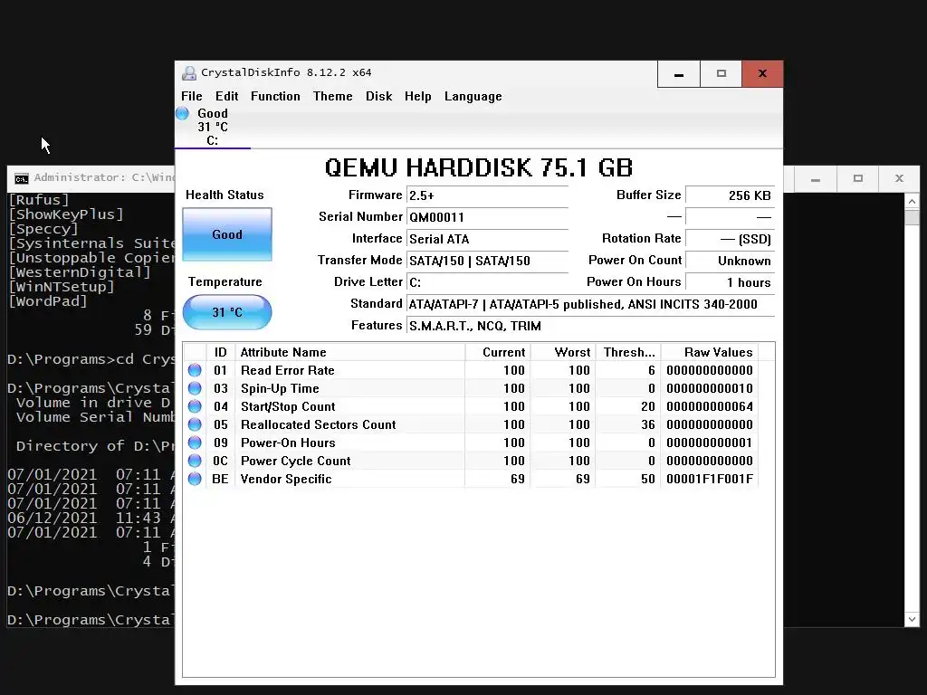Click the Standard field ATA/ATAPI-7
The height and width of the screenshot is (695, 927).
click(x=590, y=304)
